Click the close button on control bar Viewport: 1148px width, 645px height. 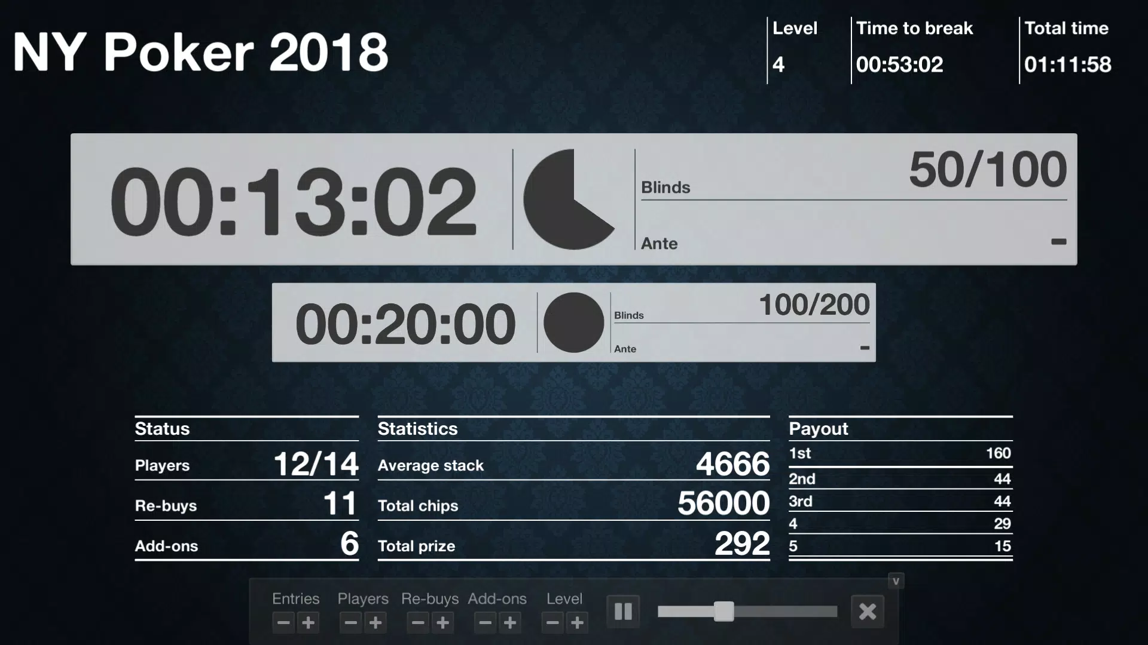point(868,611)
